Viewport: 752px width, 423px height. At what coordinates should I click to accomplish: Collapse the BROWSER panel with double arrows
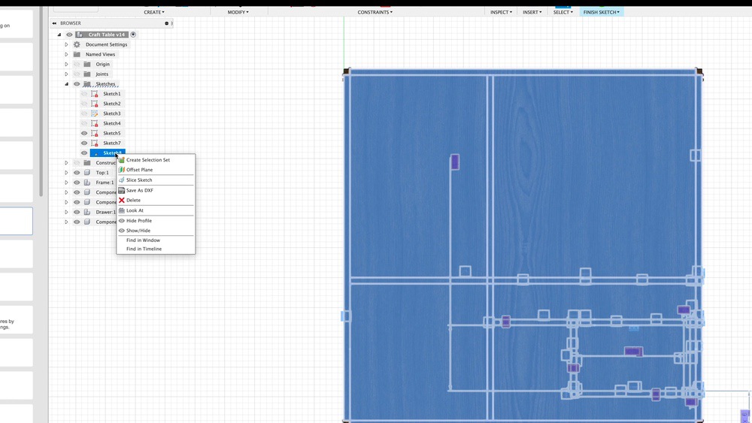coord(54,23)
